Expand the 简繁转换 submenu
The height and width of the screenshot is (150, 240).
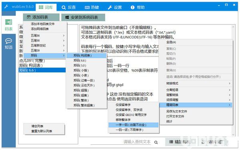(x=196, y=95)
